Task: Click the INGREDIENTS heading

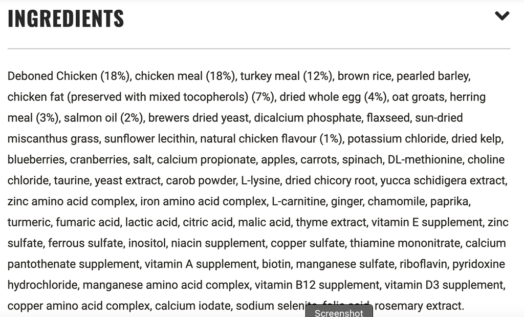Action: coord(66,18)
